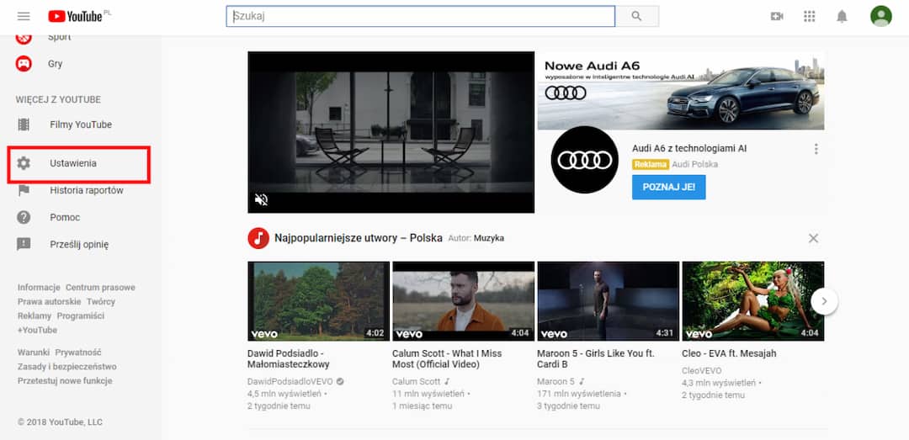Open the Muzyka author link

pyautogui.click(x=489, y=238)
